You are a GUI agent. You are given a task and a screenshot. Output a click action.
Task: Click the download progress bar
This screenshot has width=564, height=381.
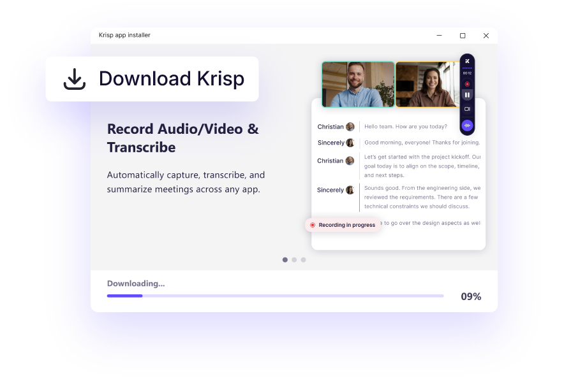pyautogui.click(x=275, y=296)
